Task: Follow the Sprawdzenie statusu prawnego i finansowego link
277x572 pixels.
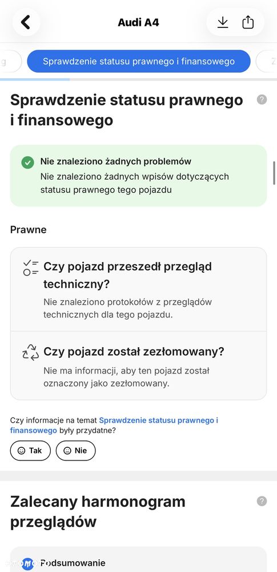Action: pos(114,426)
